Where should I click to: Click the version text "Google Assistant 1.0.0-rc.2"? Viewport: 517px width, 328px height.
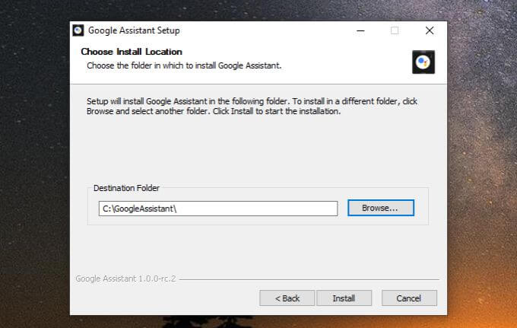tap(125, 279)
